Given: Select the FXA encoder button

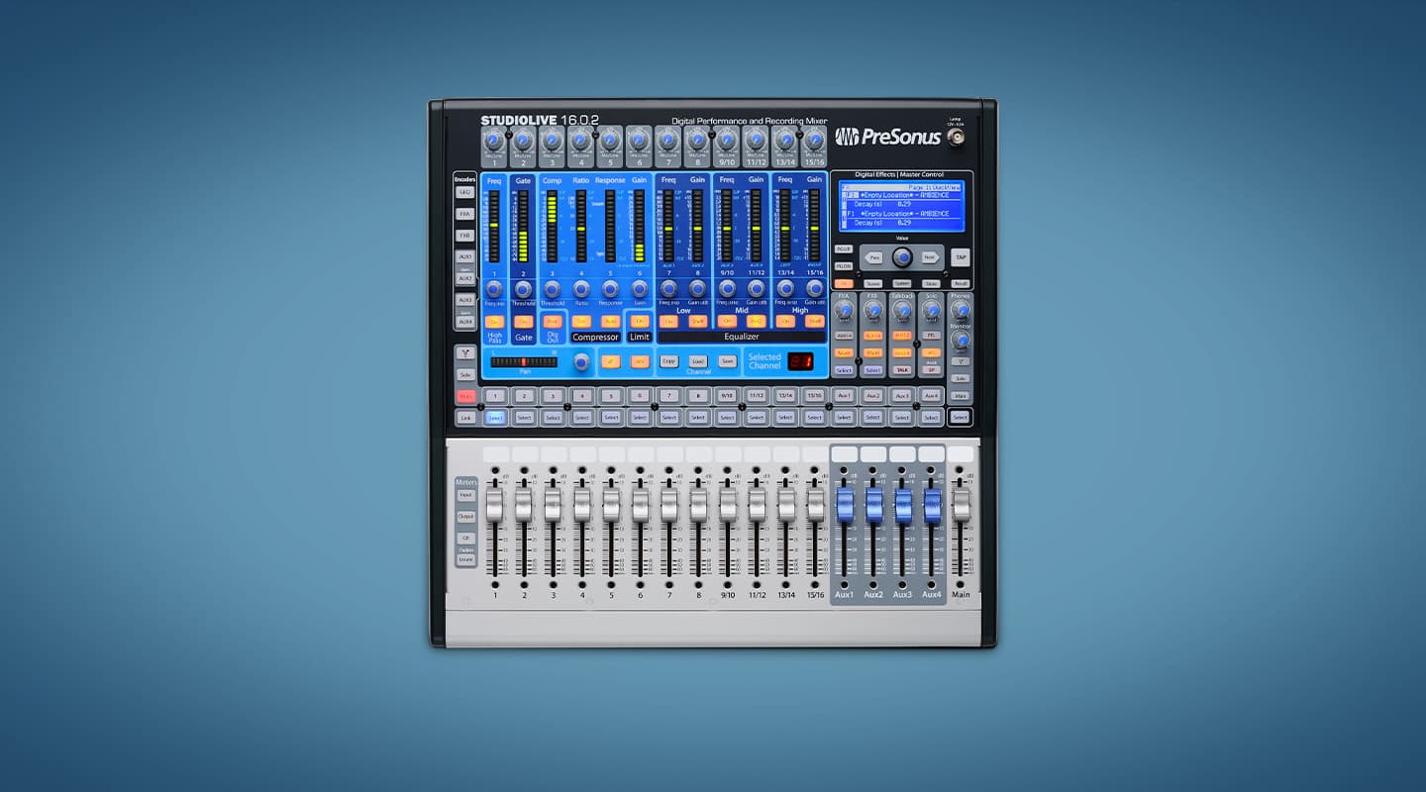Looking at the screenshot, I should [464, 214].
